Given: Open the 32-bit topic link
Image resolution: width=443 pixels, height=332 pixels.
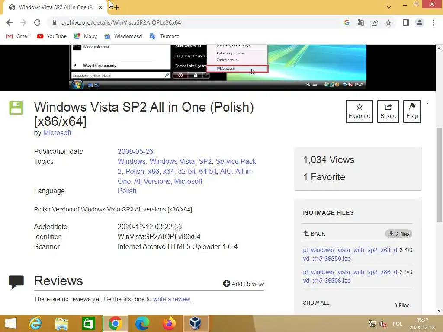Looking at the screenshot, I should (x=187, y=171).
